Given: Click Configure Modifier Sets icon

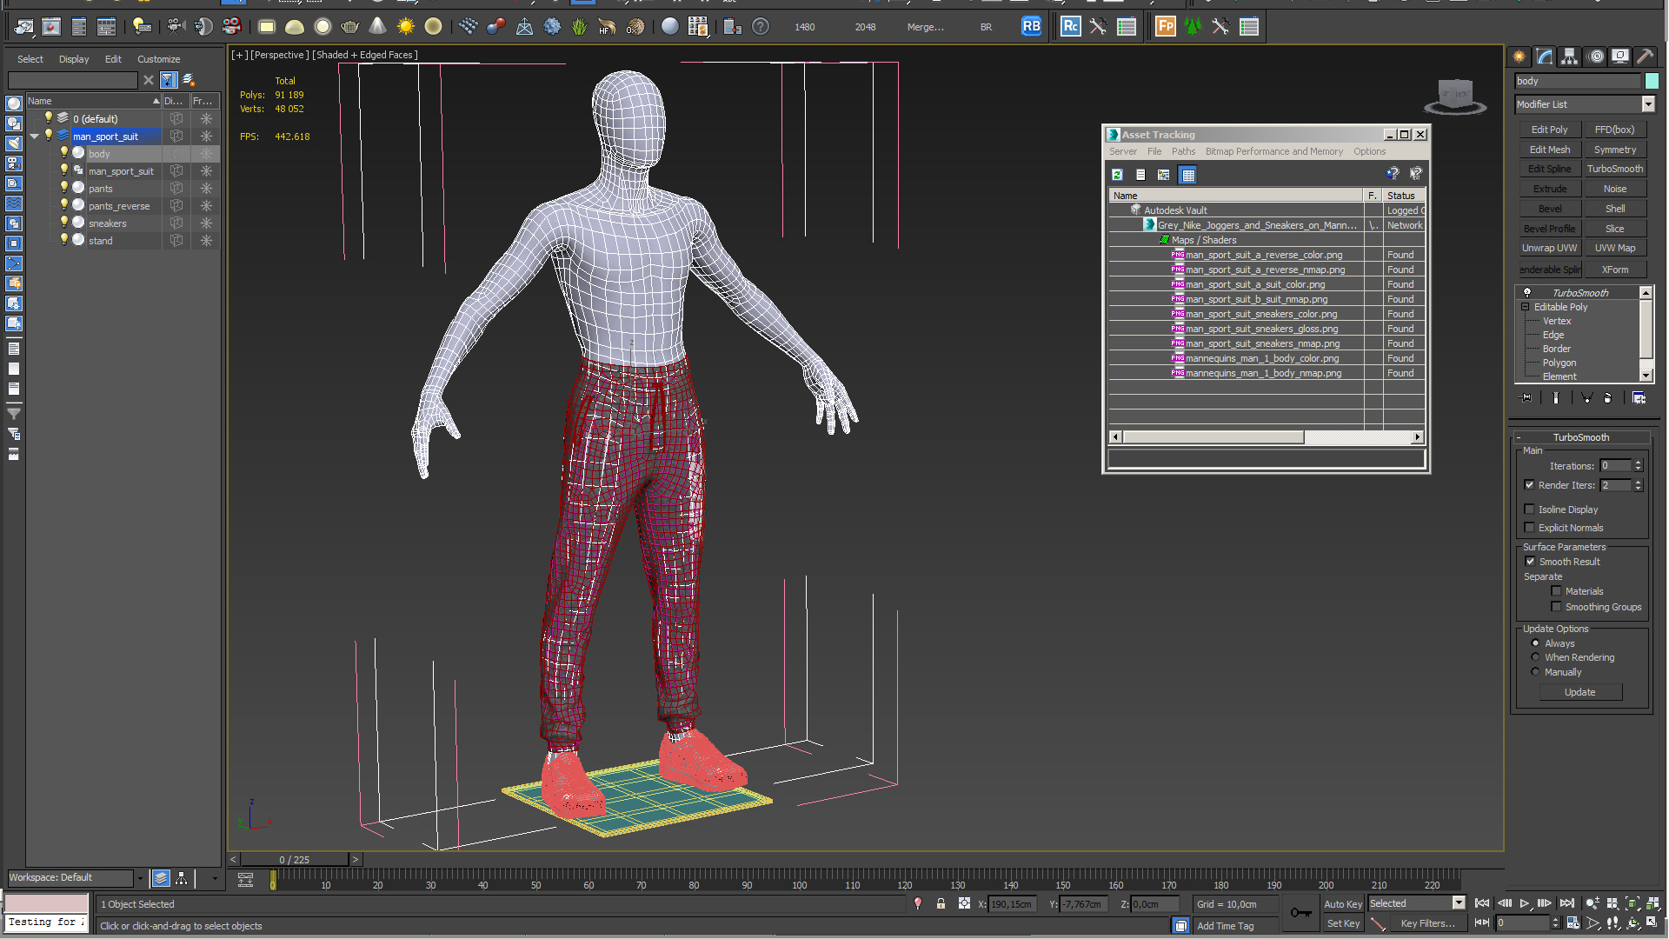Looking at the screenshot, I should click(x=1639, y=398).
